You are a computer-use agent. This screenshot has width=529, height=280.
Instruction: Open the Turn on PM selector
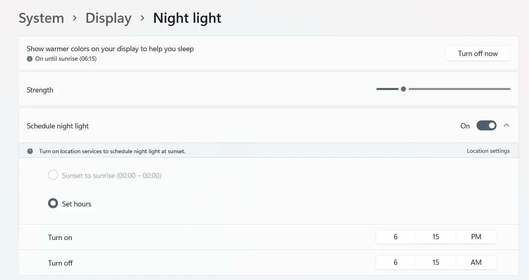476,237
